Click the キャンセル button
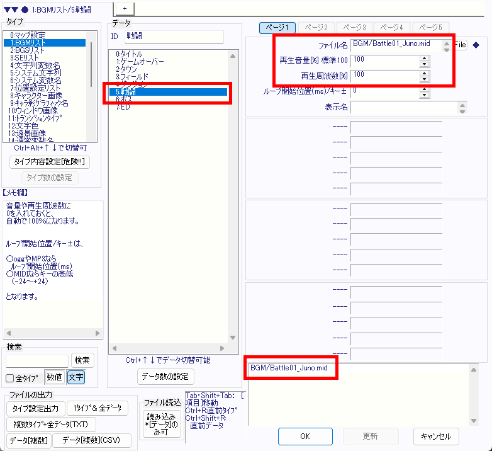 [435, 436]
